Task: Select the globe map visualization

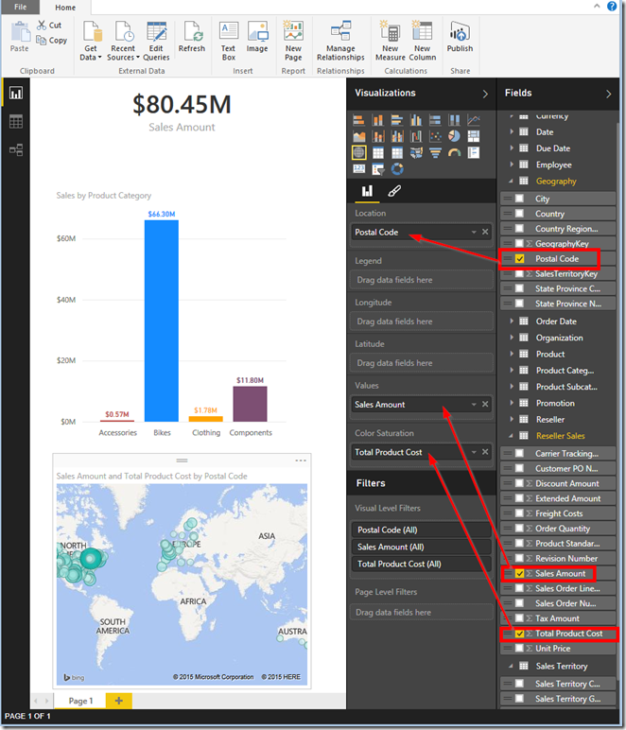Action: 358,152
